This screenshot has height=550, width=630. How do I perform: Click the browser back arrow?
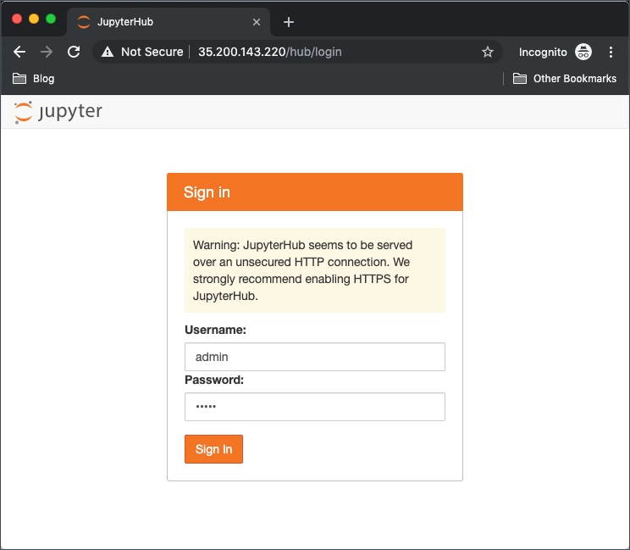[x=20, y=52]
